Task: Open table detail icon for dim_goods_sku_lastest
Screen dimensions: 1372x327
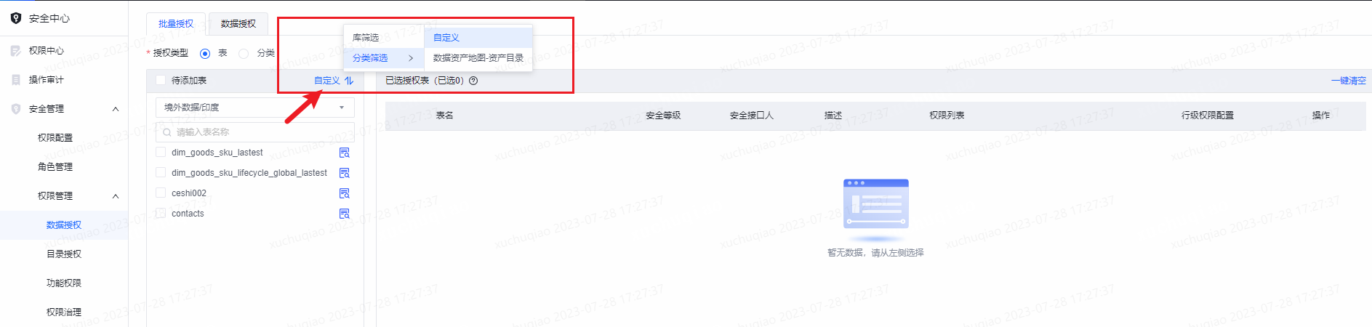Action: click(x=345, y=153)
